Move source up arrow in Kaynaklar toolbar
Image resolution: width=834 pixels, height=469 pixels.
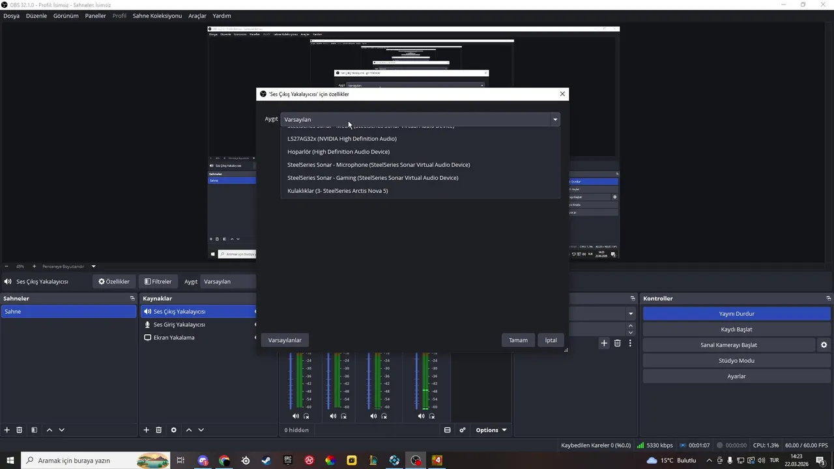tap(189, 430)
